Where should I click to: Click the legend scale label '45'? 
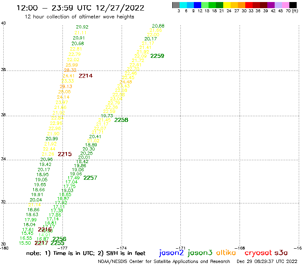[x=280, y=11]
